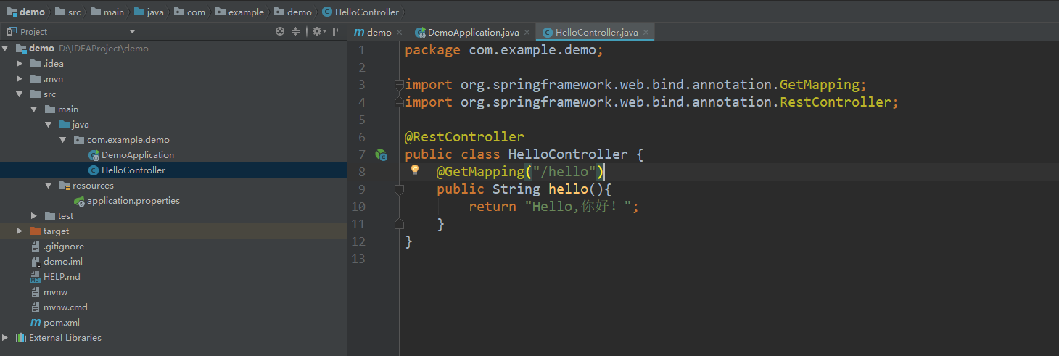Click the resources folder icon
1059x356 pixels.
point(65,186)
